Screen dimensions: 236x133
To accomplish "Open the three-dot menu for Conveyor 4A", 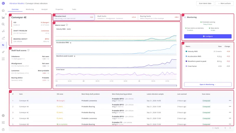I will coord(230,106).
